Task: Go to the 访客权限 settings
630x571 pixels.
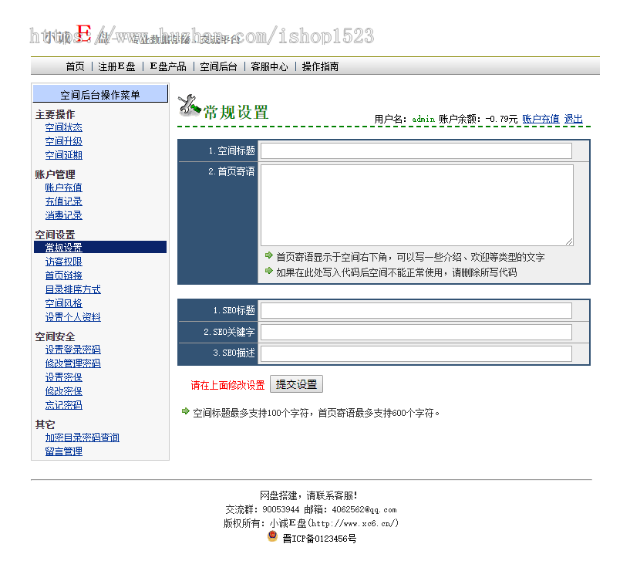Action: [63, 262]
